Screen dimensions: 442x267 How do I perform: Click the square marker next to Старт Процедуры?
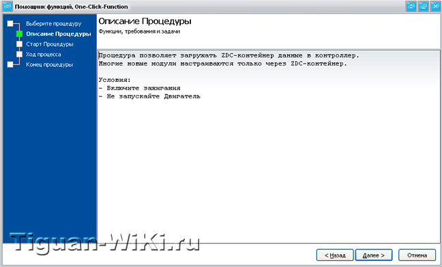click(x=20, y=44)
